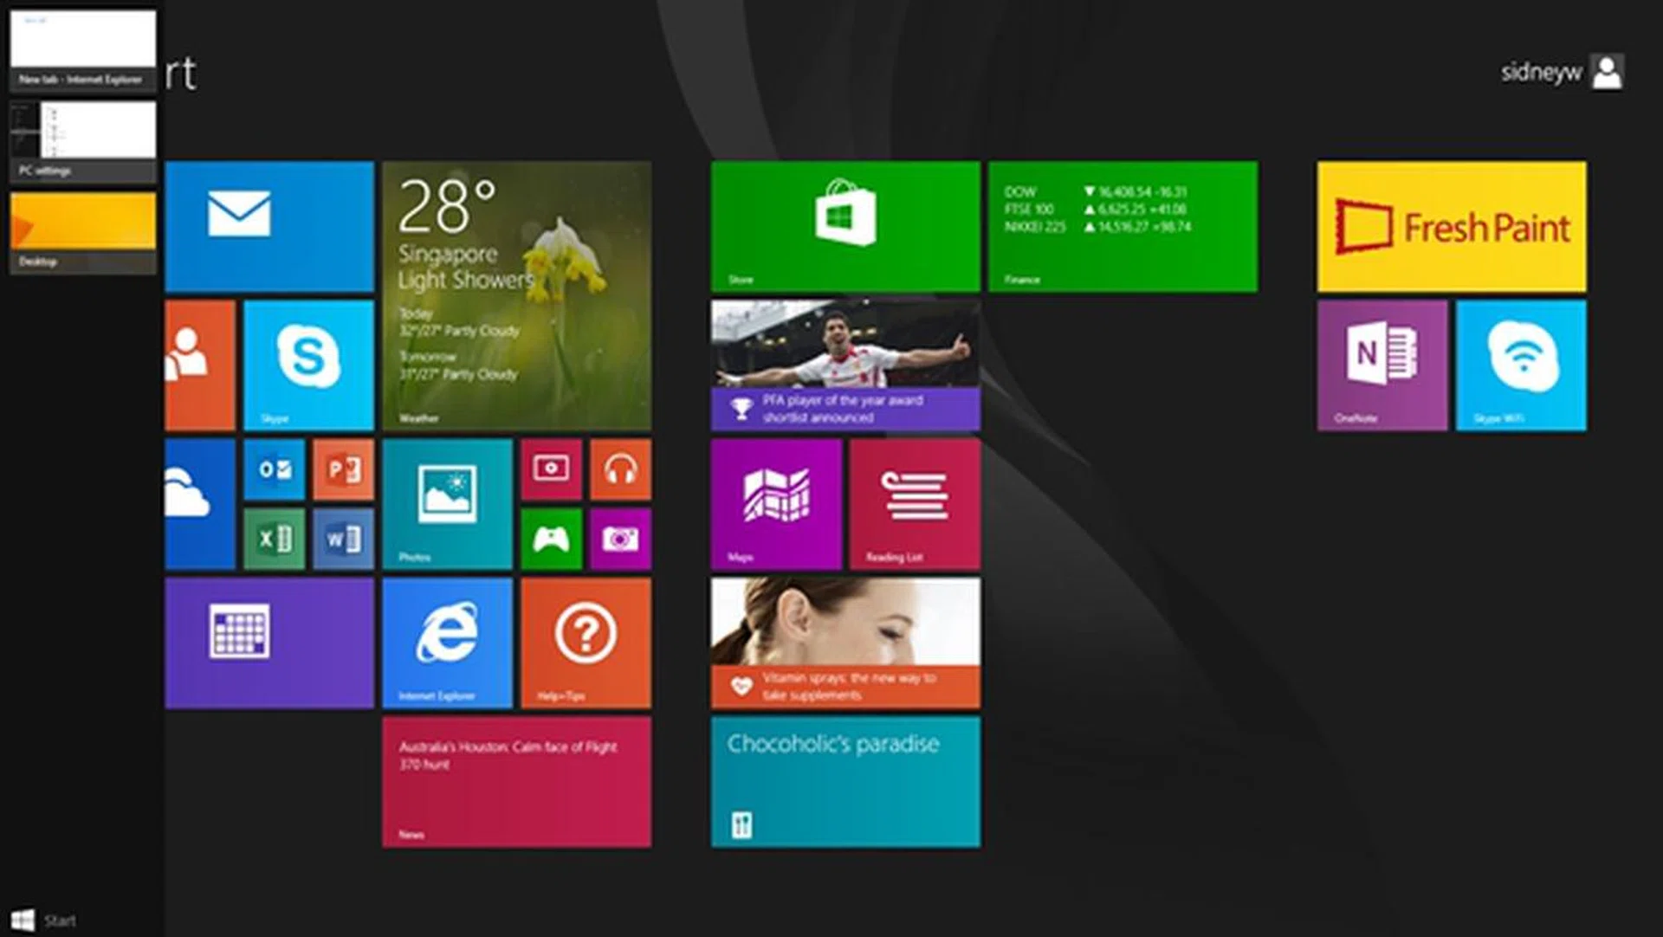Image resolution: width=1663 pixels, height=937 pixels.
Task: Launch the Camera app
Action: pos(620,537)
